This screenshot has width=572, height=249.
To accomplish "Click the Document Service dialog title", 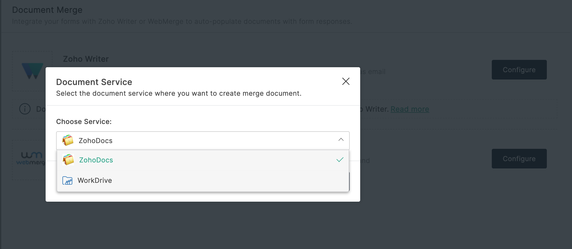I will (x=94, y=82).
